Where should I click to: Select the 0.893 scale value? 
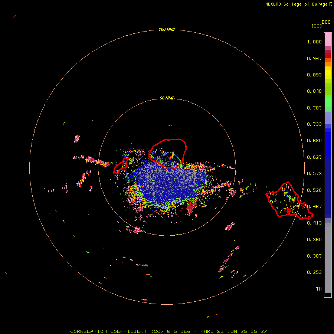[314, 75]
